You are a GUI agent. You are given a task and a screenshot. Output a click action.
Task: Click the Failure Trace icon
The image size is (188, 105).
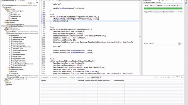(145, 44)
